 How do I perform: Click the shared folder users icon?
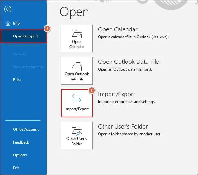point(77,131)
